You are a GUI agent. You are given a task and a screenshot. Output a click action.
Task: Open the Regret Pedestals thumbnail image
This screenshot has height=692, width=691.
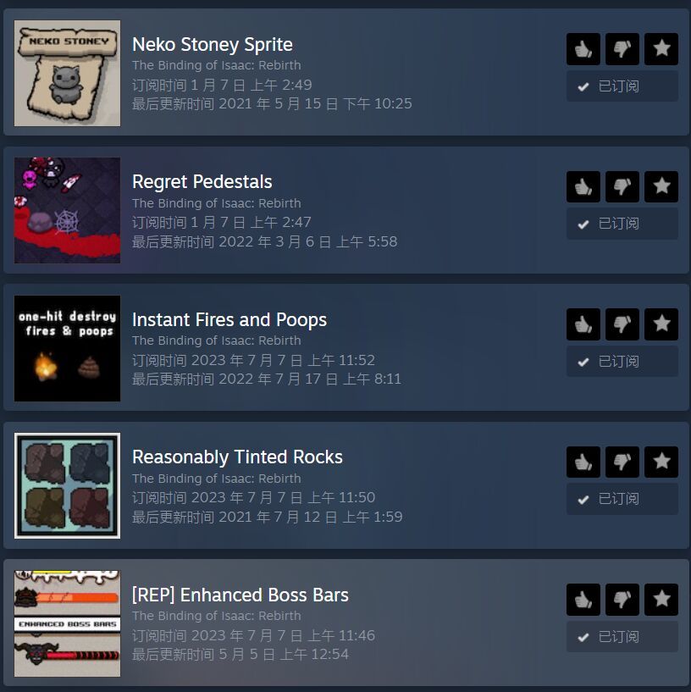pyautogui.click(x=67, y=211)
